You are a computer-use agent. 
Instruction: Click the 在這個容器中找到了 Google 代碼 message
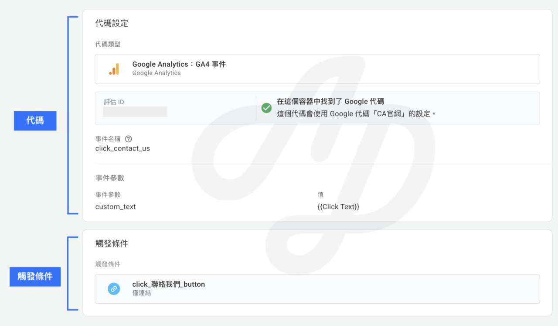pyautogui.click(x=330, y=102)
